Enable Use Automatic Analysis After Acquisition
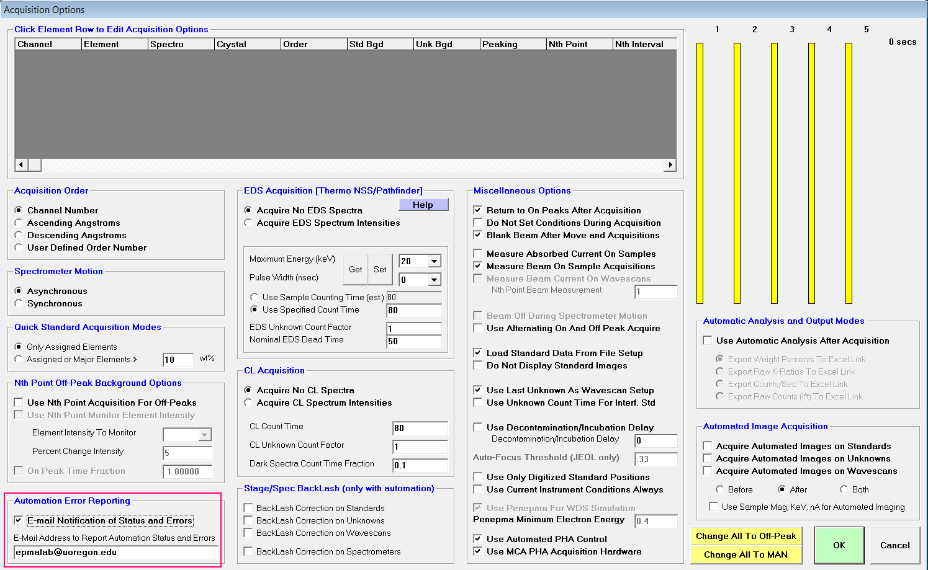Viewport: 928px width, 570px height. coord(708,341)
